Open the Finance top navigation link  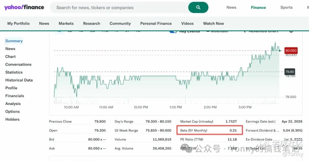coord(258,7)
